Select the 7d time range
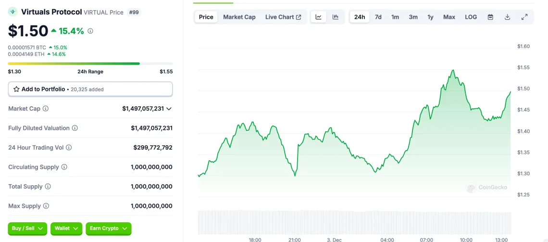This screenshot has width=548, height=242. click(378, 17)
